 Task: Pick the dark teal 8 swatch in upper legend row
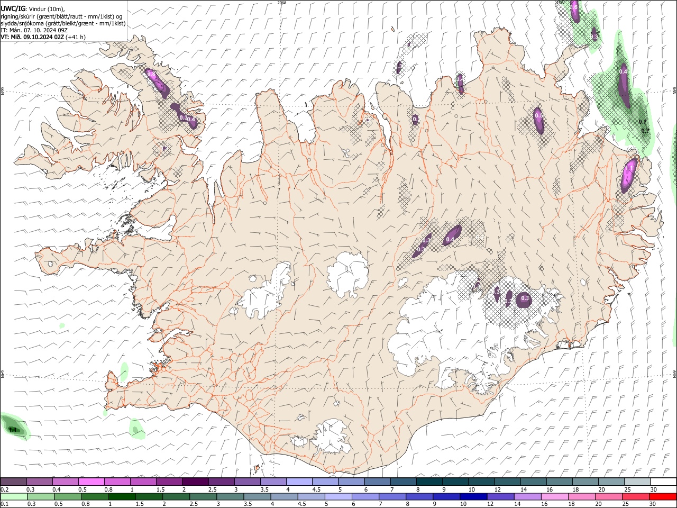pos(429,482)
